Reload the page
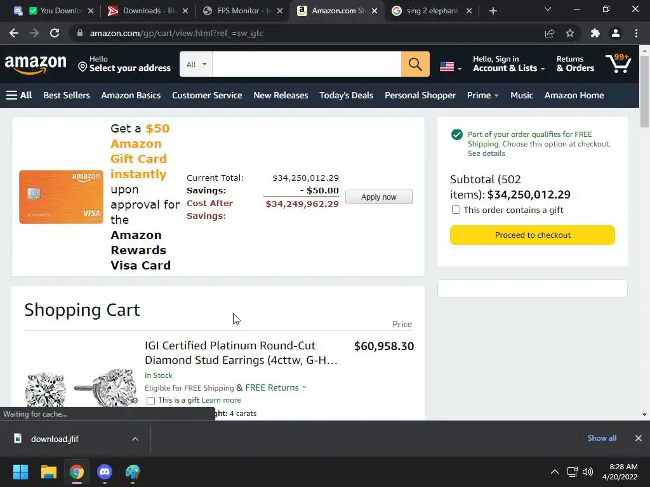Image resolution: width=650 pixels, height=487 pixels. (x=55, y=33)
